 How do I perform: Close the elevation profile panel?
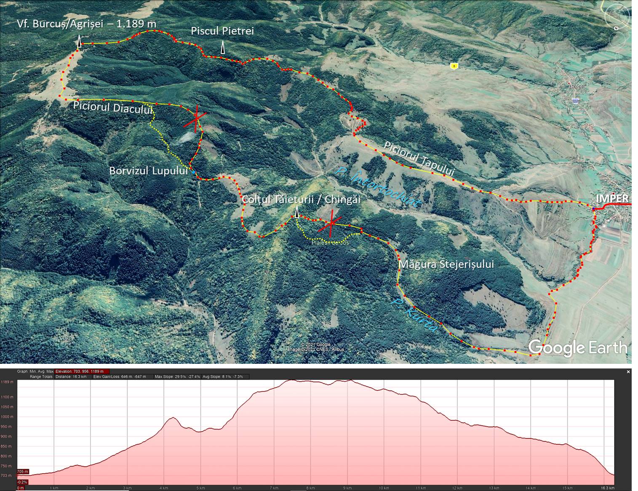click(x=628, y=372)
